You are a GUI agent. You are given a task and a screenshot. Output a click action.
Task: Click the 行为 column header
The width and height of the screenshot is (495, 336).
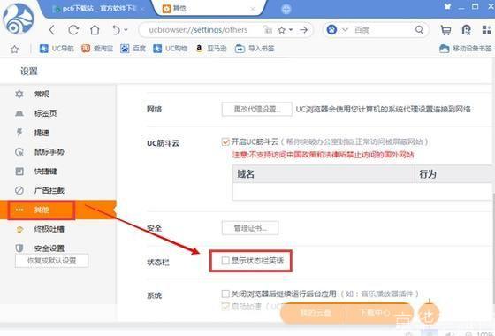[454, 174]
